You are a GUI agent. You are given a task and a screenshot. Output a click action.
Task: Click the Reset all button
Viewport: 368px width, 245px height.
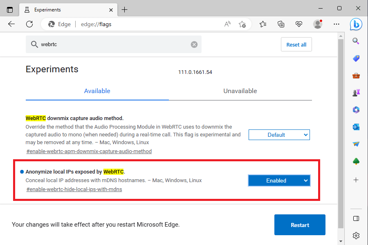coord(296,45)
